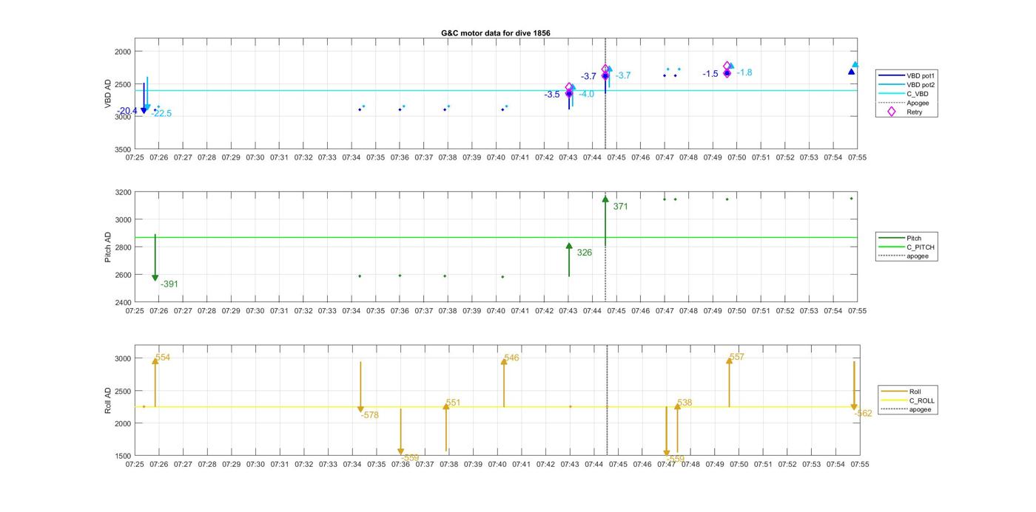Image resolution: width=1036 pixels, height=512 pixels.
Task: Click the 554 roll data label
Action: point(163,358)
